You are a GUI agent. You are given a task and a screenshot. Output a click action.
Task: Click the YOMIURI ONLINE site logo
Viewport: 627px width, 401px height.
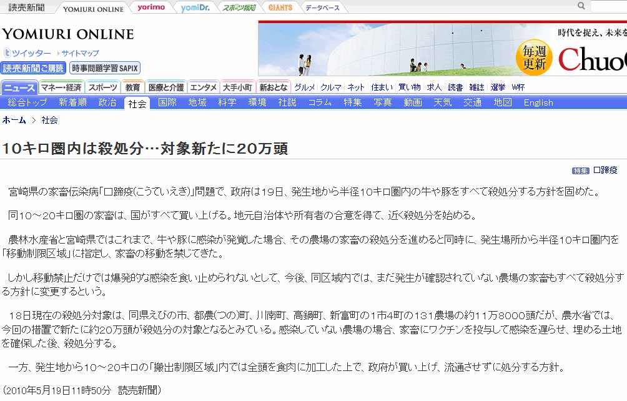pos(67,34)
